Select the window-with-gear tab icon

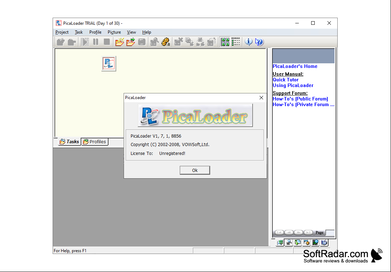[307, 243]
